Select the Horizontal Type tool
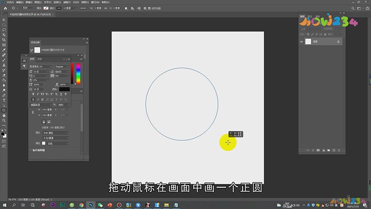The image size is (371, 209). [x=4, y=100]
